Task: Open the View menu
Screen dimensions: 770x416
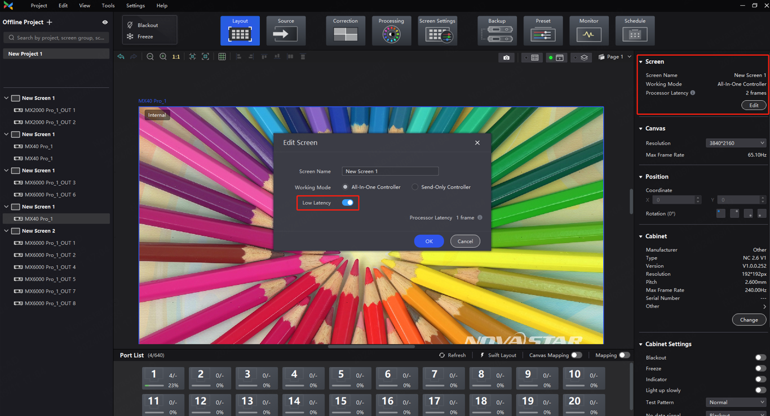Action: pos(85,6)
